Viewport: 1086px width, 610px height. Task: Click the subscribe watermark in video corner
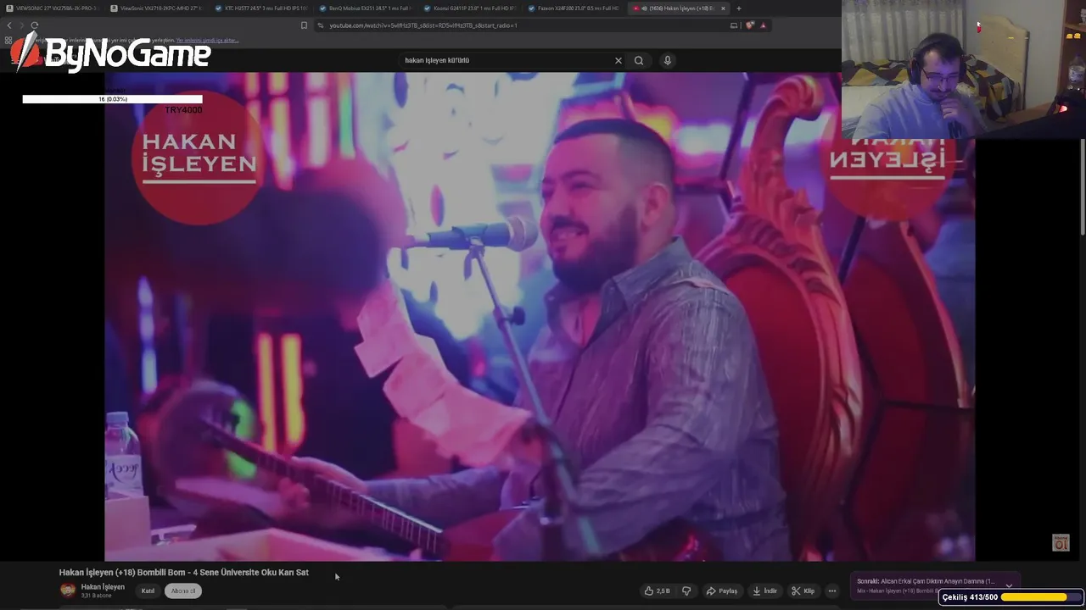(1061, 543)
